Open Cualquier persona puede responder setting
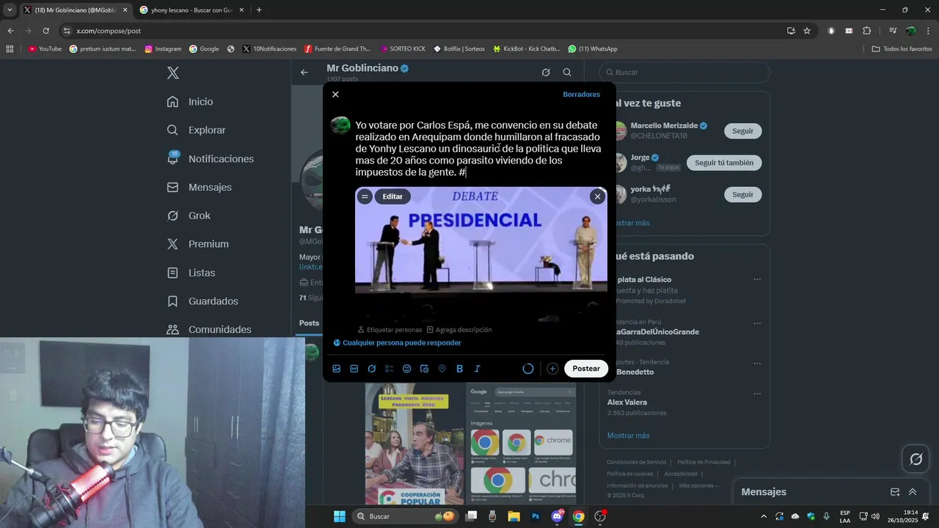 tap(397, 342)
